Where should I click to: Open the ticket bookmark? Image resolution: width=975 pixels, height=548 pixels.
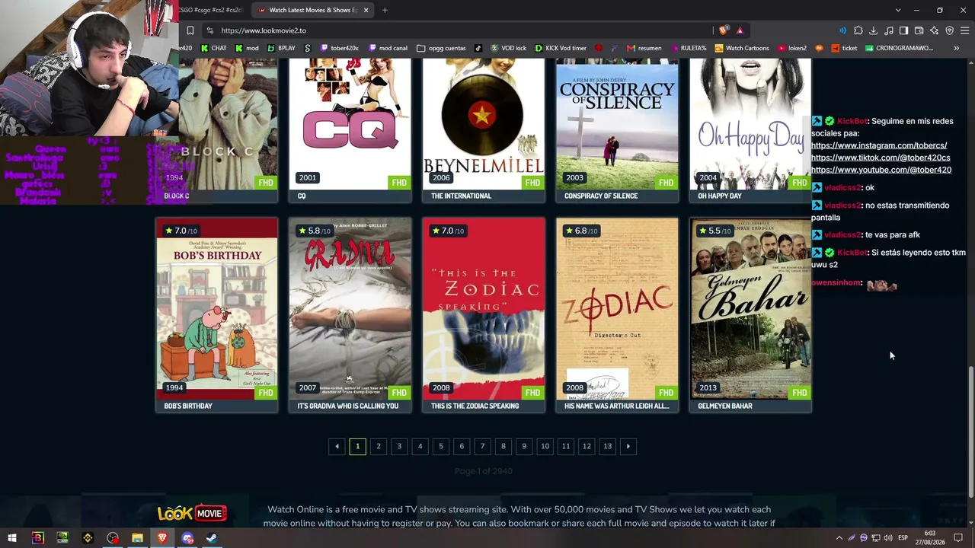[x=844, y=48]
